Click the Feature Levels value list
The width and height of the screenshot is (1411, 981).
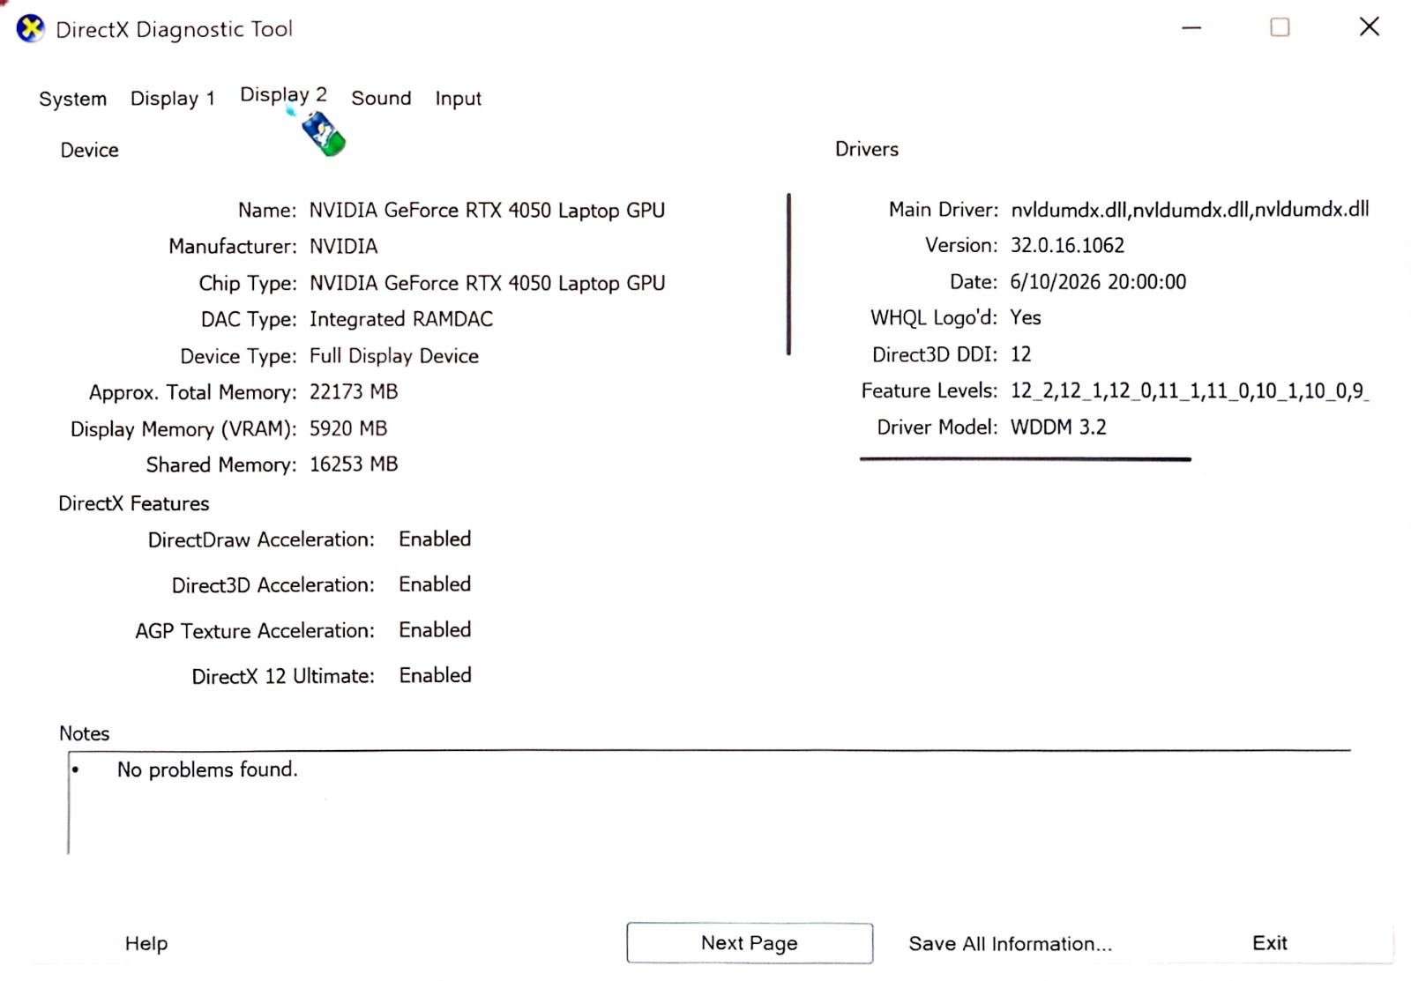coord(1190,390)
